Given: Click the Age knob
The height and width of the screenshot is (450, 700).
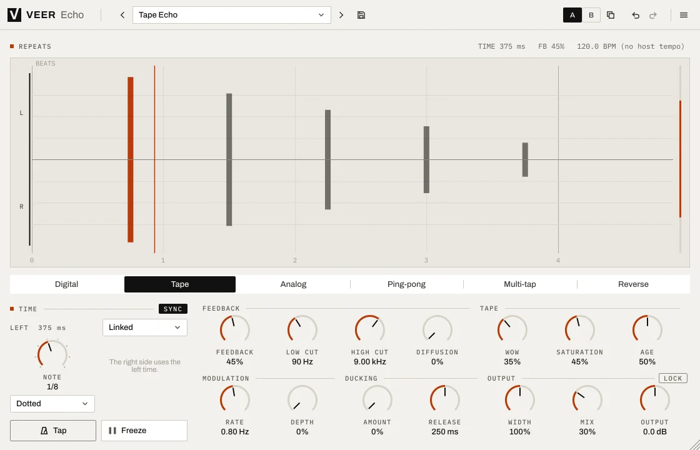Looking at the screenshot, I should click(647, 330).
